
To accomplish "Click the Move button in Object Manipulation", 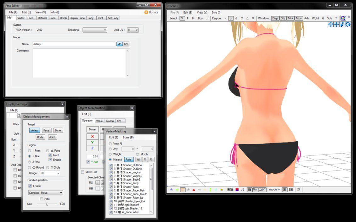I will tap(93, 129).
